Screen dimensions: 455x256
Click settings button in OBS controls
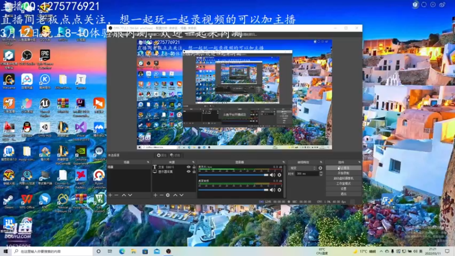[x=344, y=189]
